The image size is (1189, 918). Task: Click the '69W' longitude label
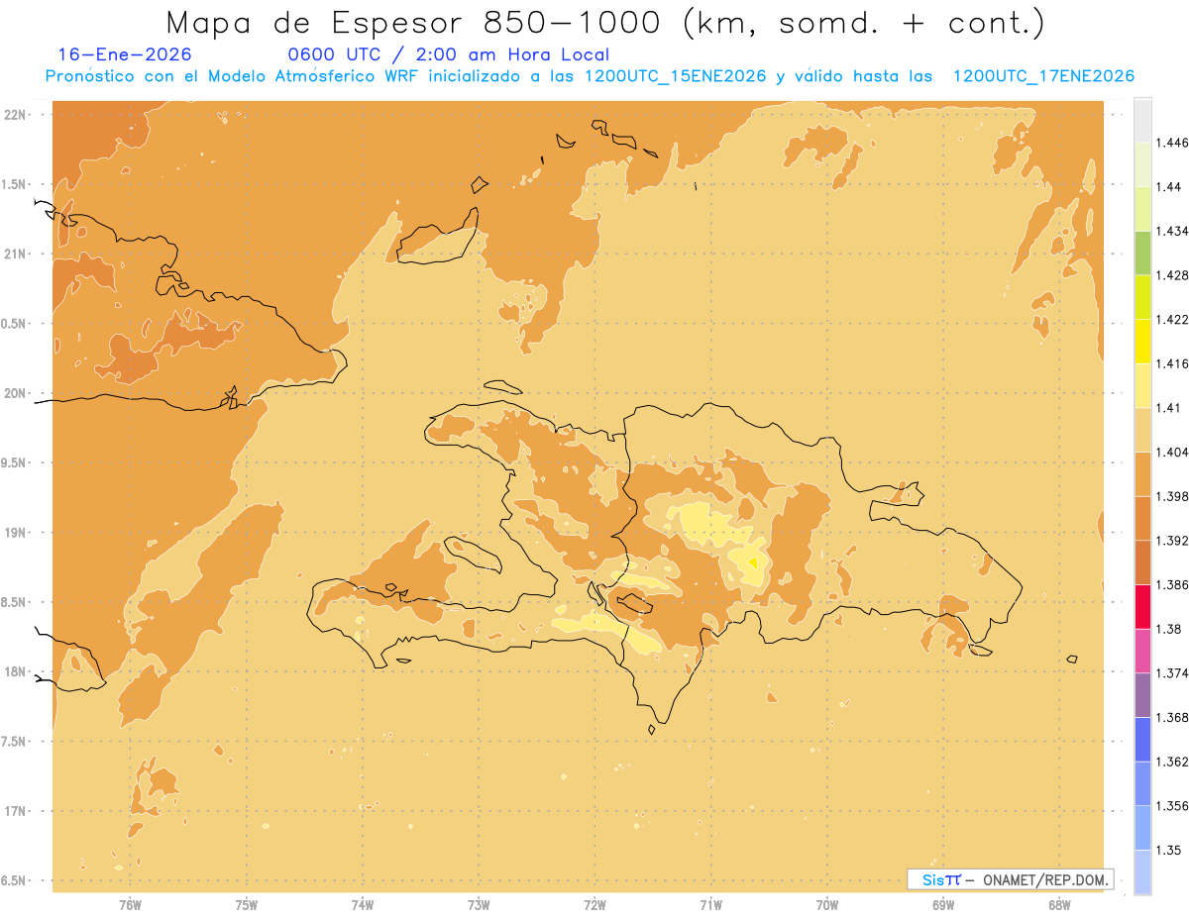[x=943, y=904]
